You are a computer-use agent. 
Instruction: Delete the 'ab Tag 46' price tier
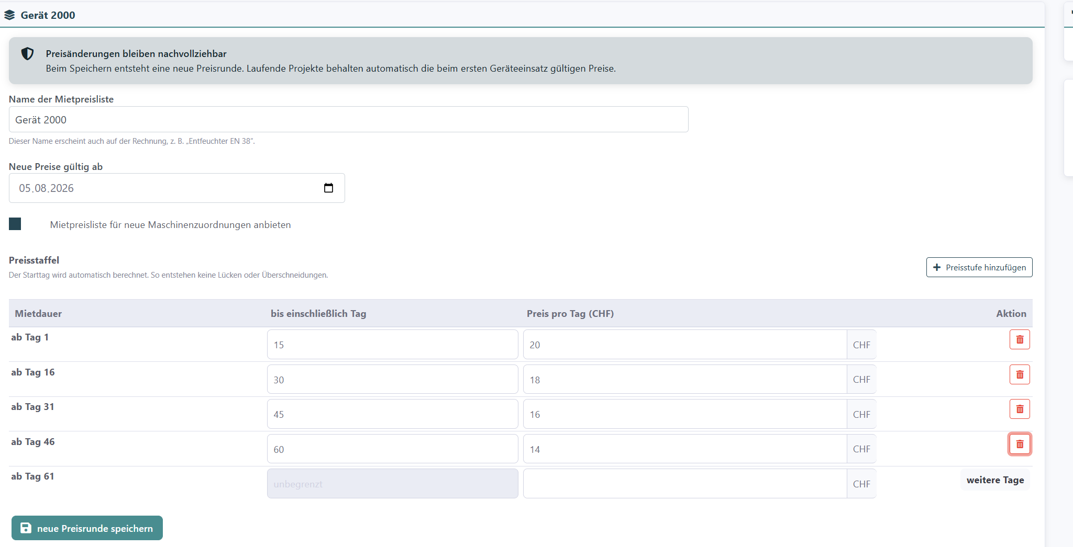coord(1020,444)
